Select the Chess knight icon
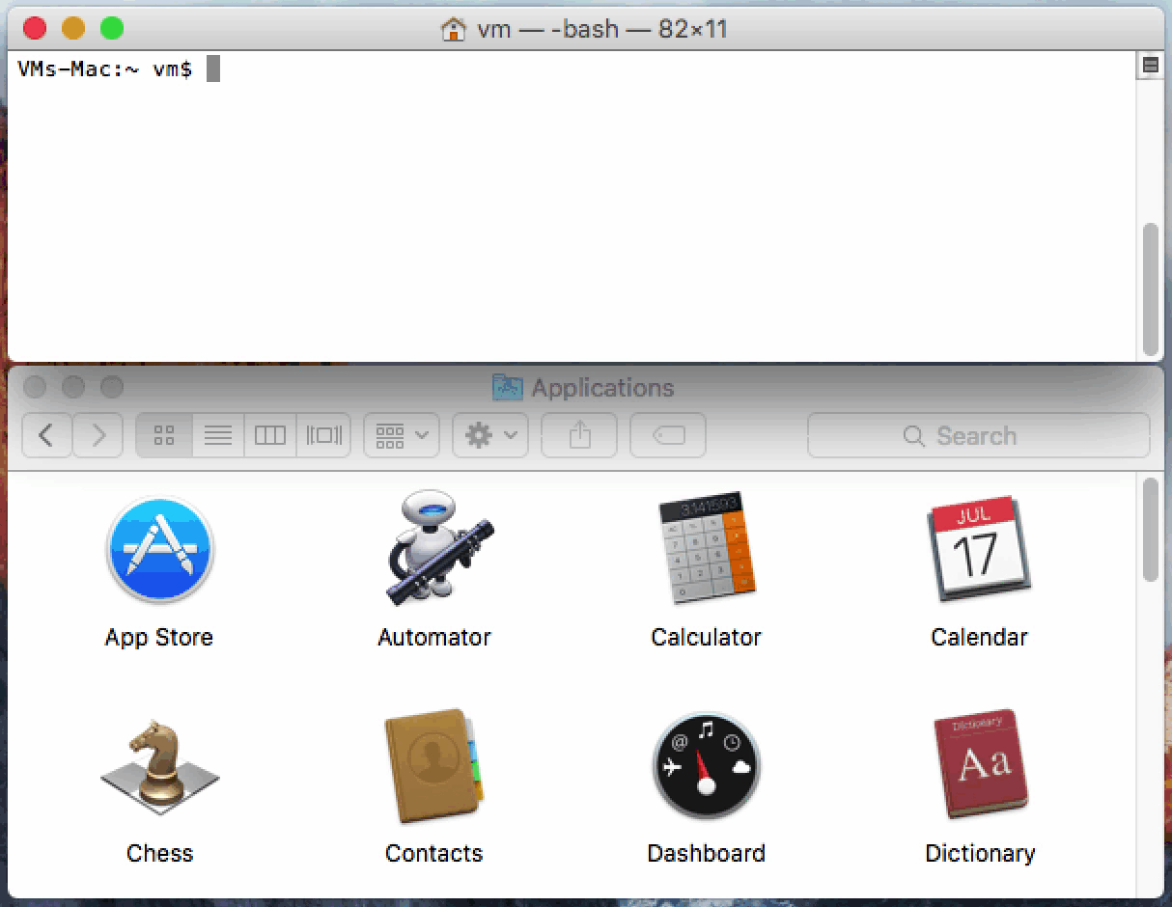Image resolution: width=1172 pixels, height=907 pixels. click(159, 768)
